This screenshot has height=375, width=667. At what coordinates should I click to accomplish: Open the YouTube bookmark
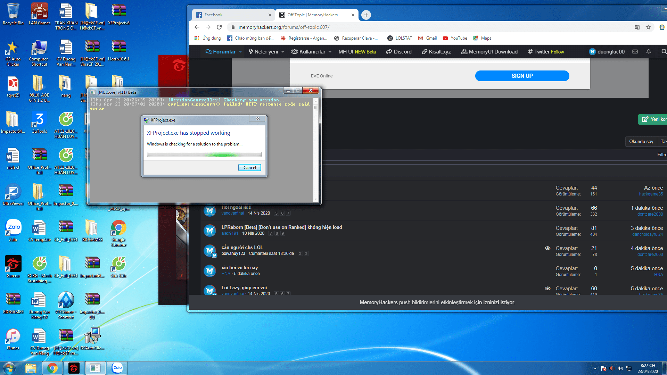click(x=455, y=38)
